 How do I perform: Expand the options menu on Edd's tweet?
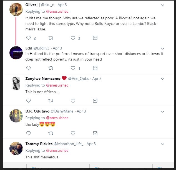[163, 48]
